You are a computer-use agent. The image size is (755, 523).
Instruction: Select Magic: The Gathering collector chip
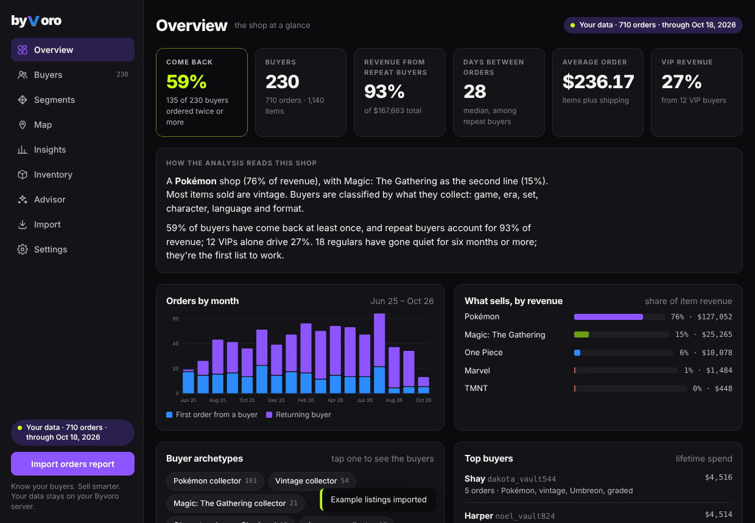tap(236, 504)
